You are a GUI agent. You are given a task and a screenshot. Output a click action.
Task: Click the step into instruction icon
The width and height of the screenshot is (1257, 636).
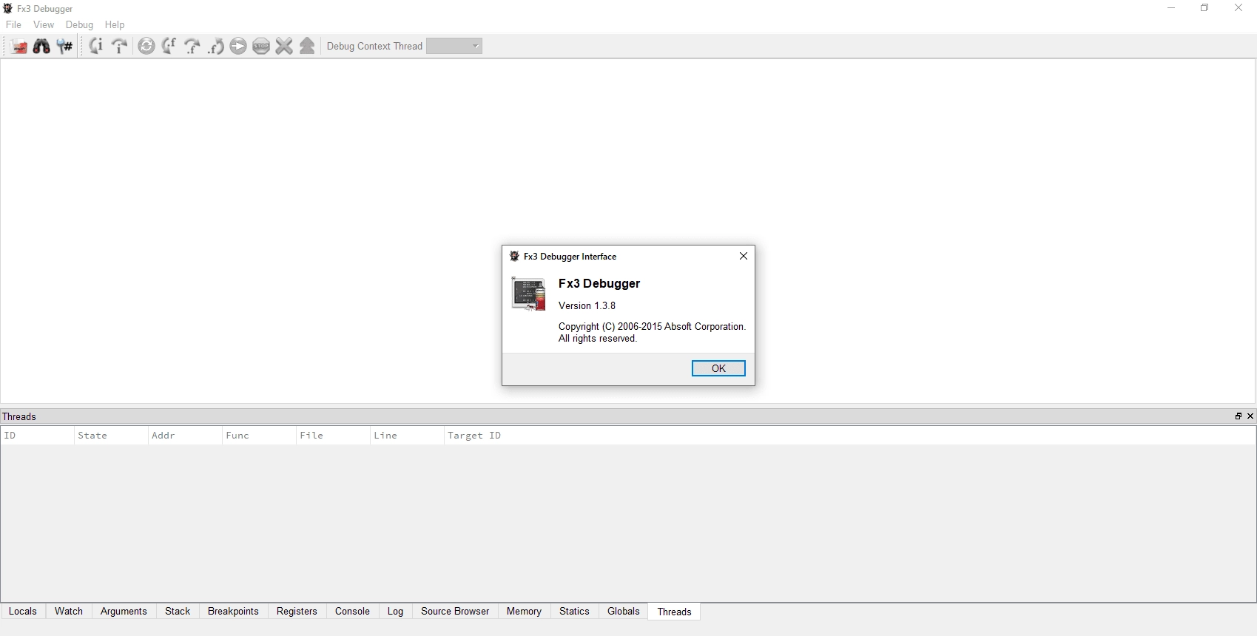pos(96,46)
